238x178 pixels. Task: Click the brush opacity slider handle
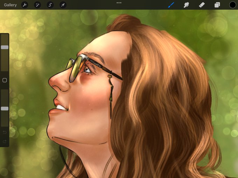(x=5, y=109)
